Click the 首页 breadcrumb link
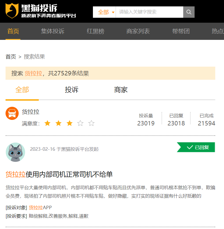This screenshot has width=224, height=229. [x=11, y=57]
